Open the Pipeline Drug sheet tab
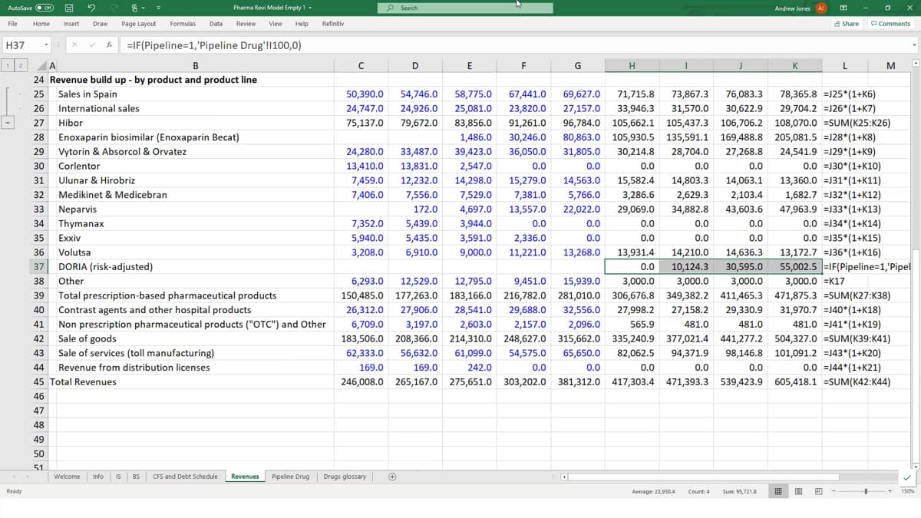This screenshot has width=921, height=518. [x=290, y=477]
